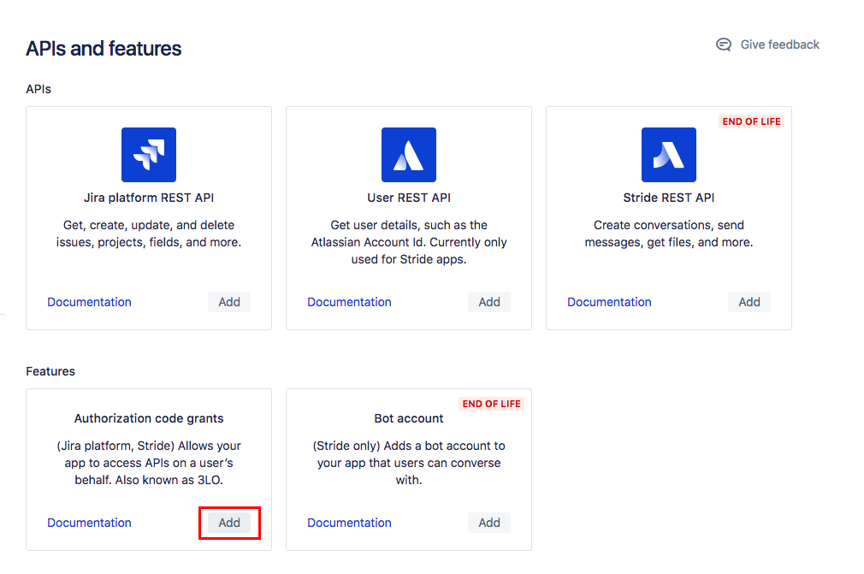The width and height of the screenshot is (864, 574).
Task: Add the Jira platform REST API
Action: pyautogui.click(x=229, y=302)
